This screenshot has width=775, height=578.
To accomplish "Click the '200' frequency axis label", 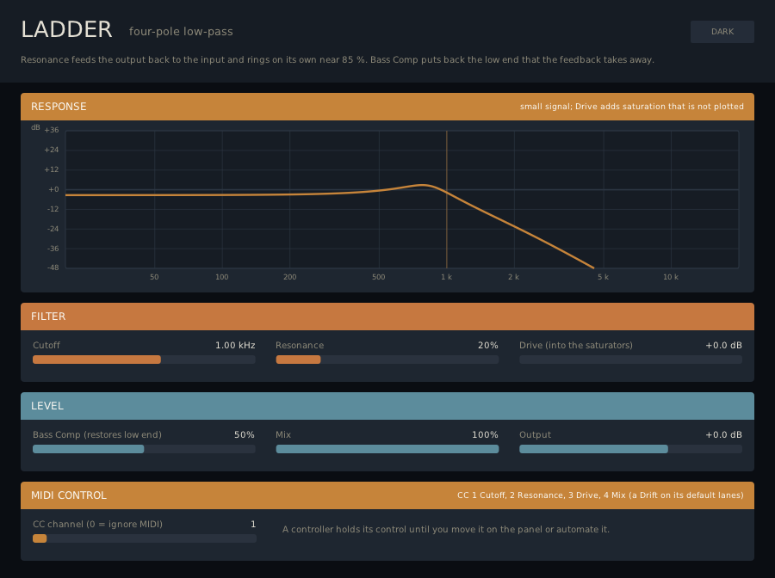I will tap(289, 277).
